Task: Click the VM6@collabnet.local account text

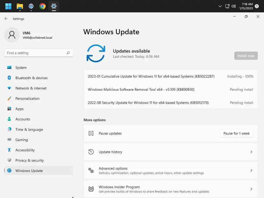Action: click(37, 38)
